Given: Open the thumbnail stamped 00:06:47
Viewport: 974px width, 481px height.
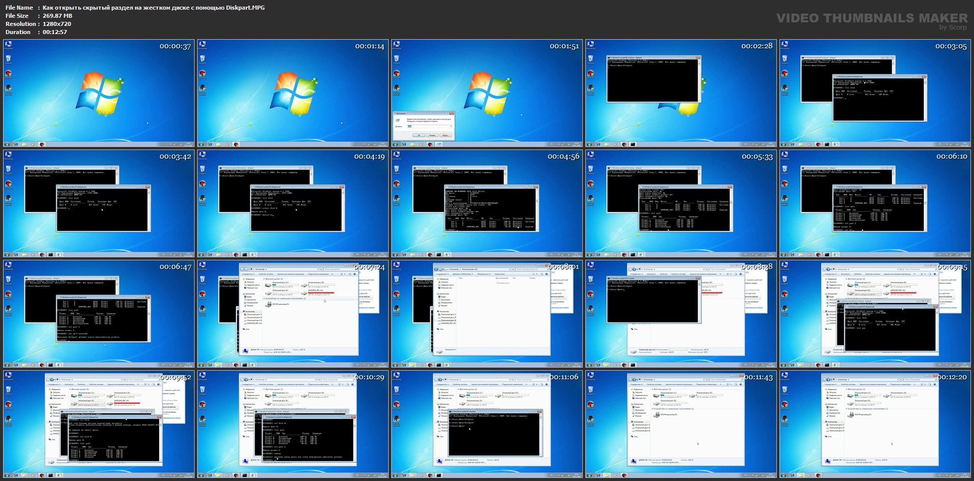Looking at the screenshot, I should (x=99, y=314).
